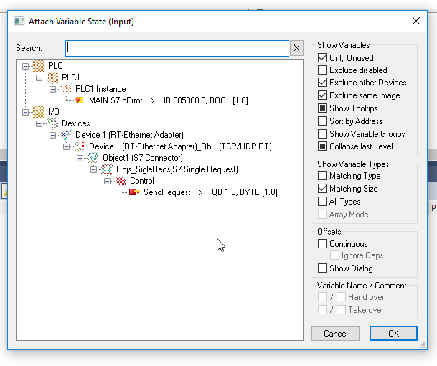Click the PLC1 Instance icon

pyautogui.click(x=66, y=89)
